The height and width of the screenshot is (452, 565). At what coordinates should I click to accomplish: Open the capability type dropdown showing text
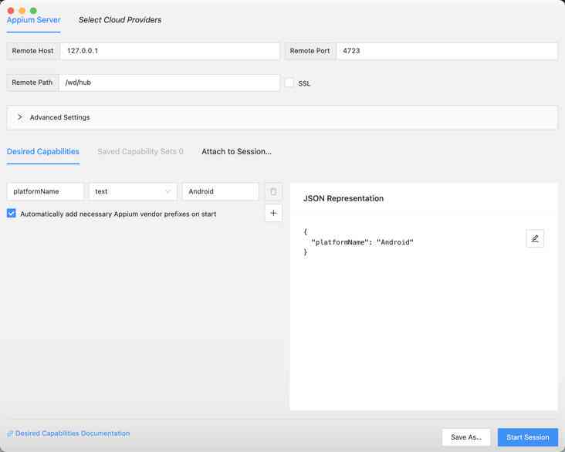click(x=133, y=191)
